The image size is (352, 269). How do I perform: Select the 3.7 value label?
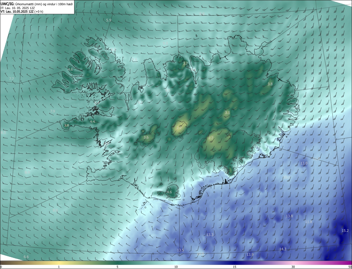click(x=186, y=64)
